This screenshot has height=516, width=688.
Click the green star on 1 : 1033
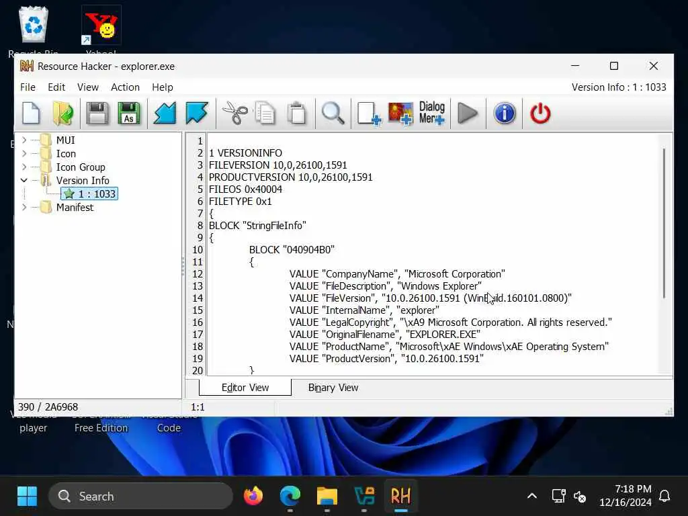[x=69, y=194]
